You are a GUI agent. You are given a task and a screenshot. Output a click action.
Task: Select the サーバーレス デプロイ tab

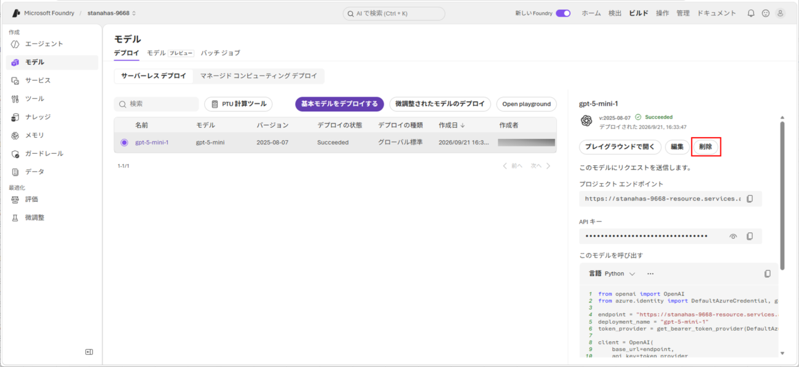point(154,76)
